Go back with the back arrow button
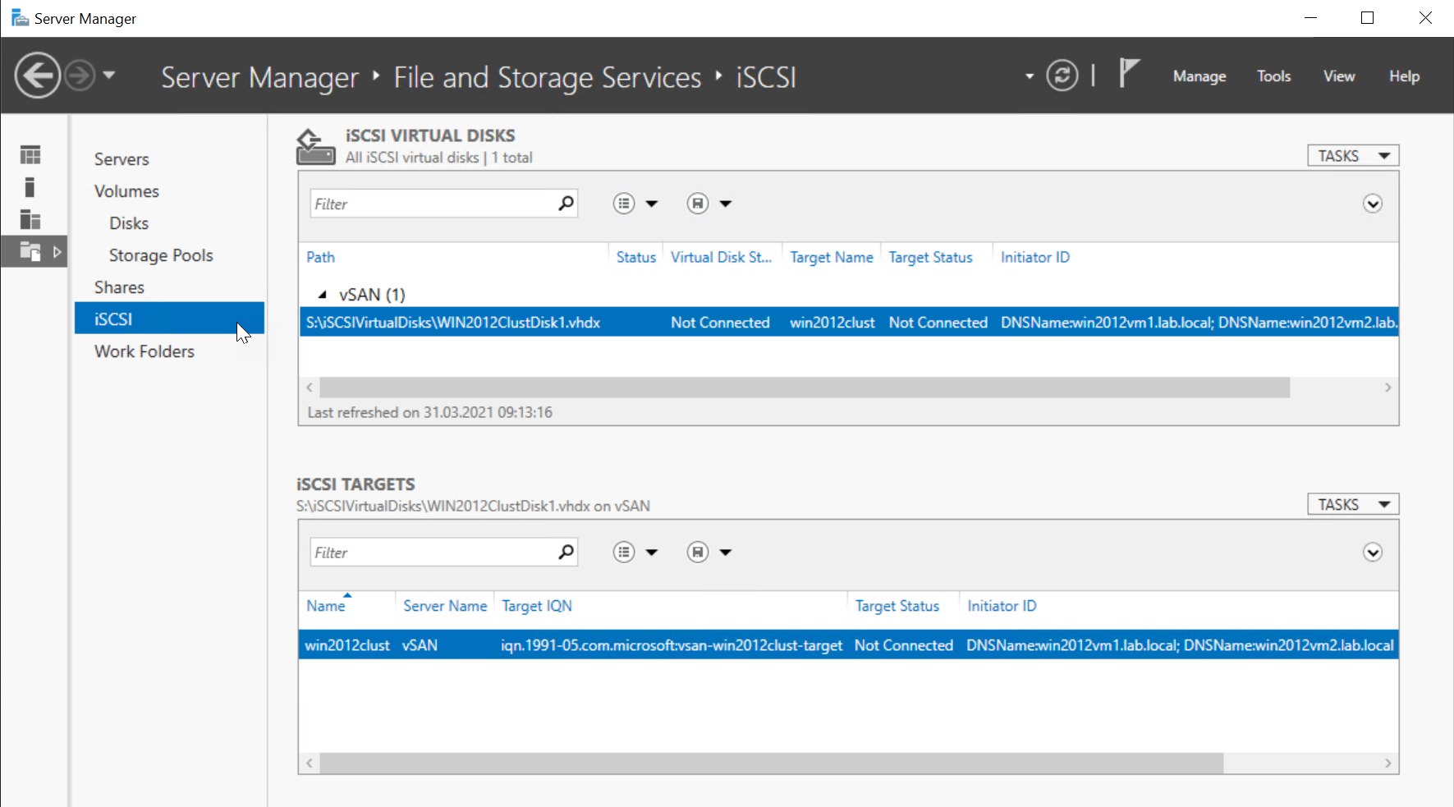Screen dimensions: 1454x807 (37, 76)
